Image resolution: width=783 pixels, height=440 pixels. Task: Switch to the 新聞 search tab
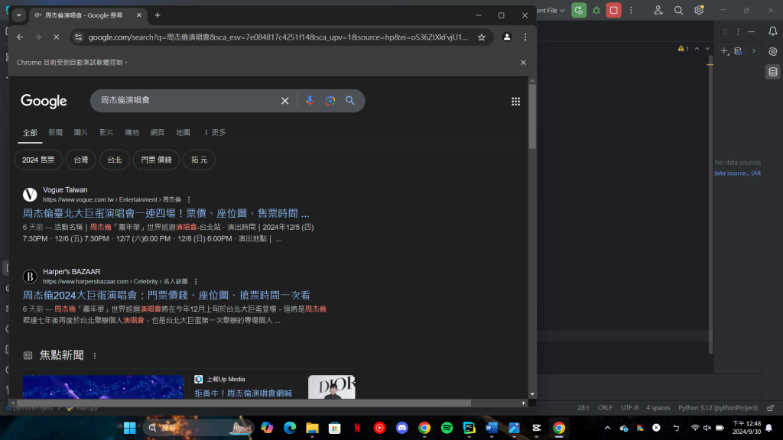click(x=55, y=132)
